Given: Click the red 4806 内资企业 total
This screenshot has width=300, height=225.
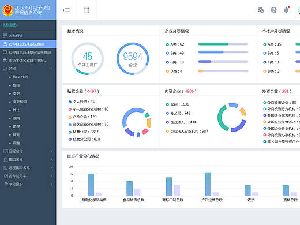Looking at the screenshot, I should [189, 91].
